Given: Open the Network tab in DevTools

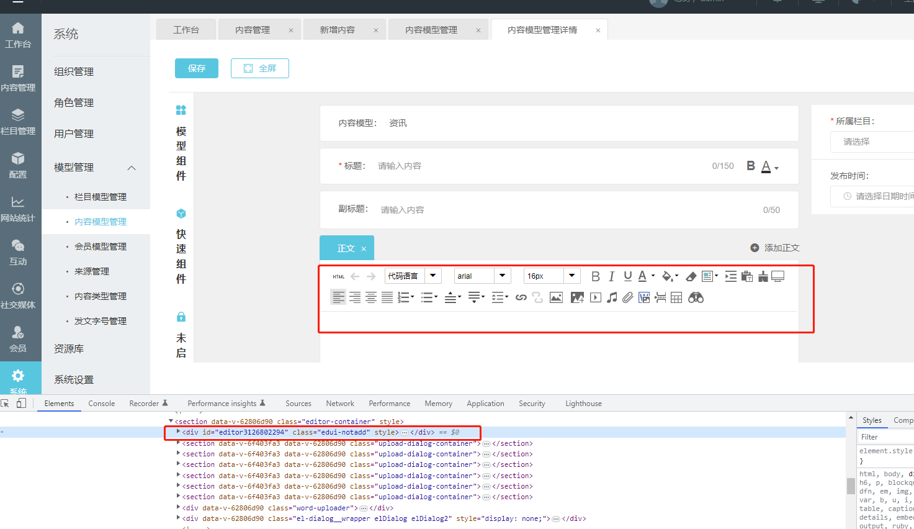Looking at the screenshot, I should click(340, 404).
